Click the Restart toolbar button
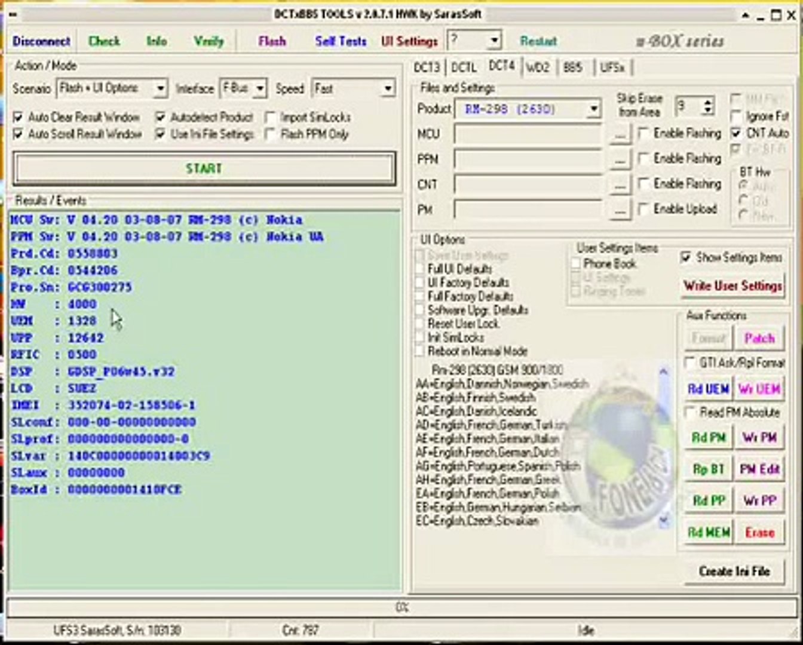The width and height of the screenshot is (803, 645). click(x=538, y=41)
